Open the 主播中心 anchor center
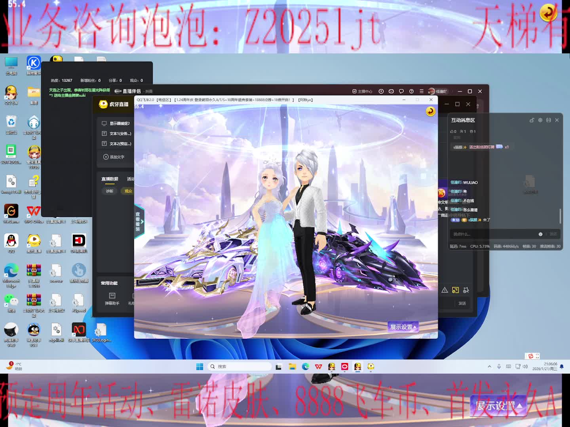The width and height of the screenshot is (570, 427). 362,91
